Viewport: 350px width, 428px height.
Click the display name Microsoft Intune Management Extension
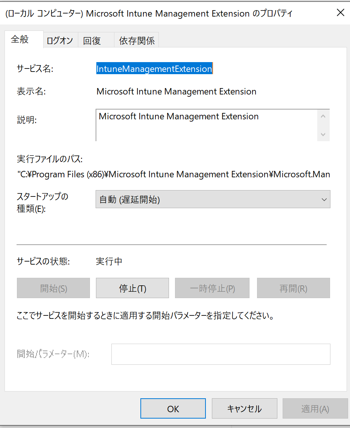176,91
